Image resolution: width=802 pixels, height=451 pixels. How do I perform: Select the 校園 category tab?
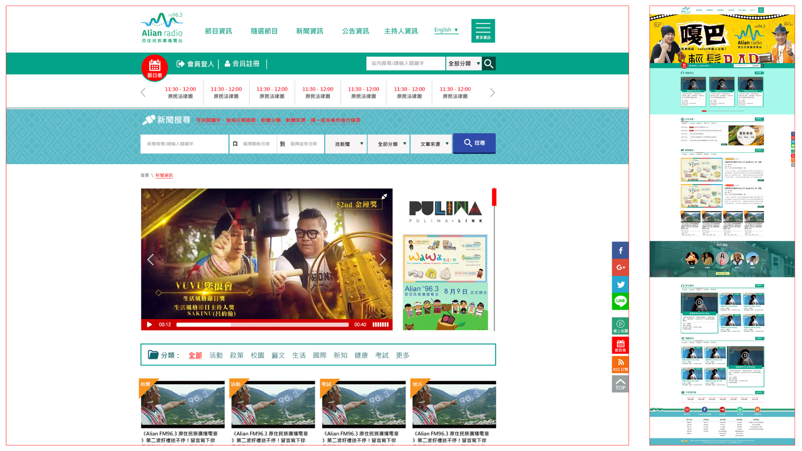(x=258, y=355)
